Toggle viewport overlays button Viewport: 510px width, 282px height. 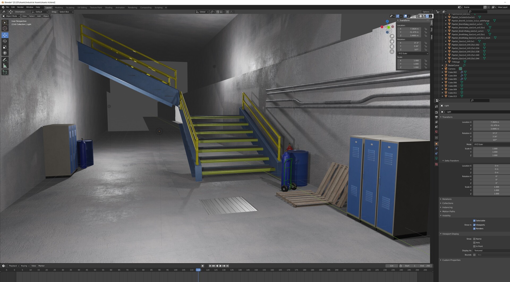[x=405, y=16]
